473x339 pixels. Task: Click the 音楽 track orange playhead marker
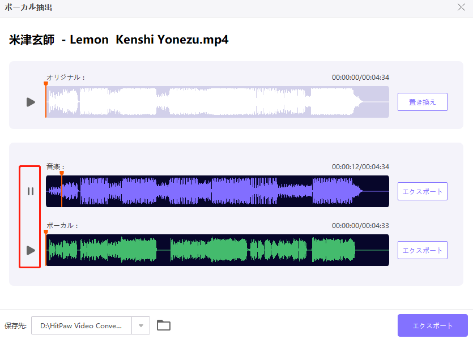click(62, 174)
